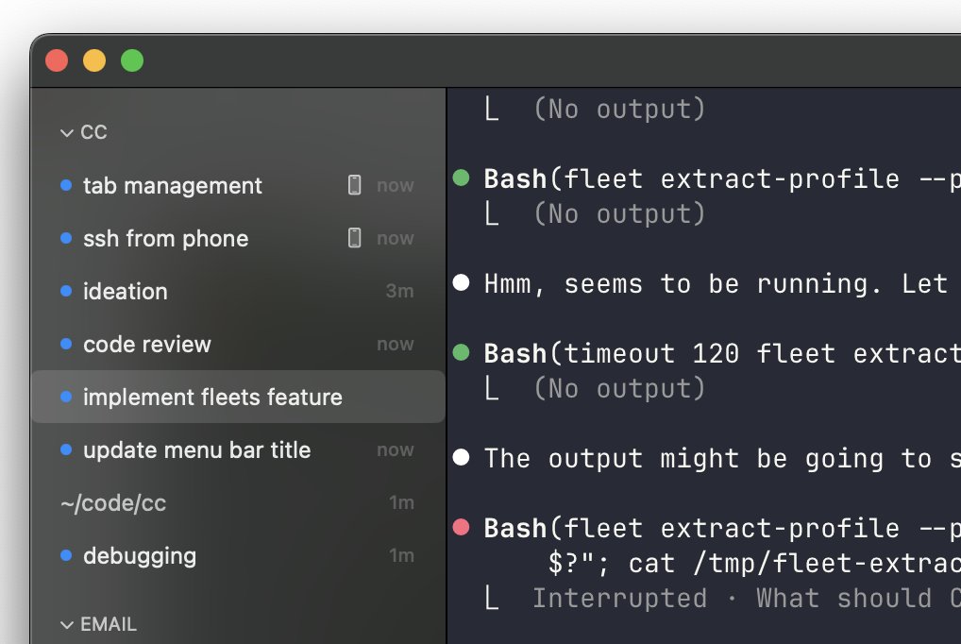Viewport: 961px width, 644px height.
Task: Collapse the CC group chevron
Action: [x=67, y=132]
